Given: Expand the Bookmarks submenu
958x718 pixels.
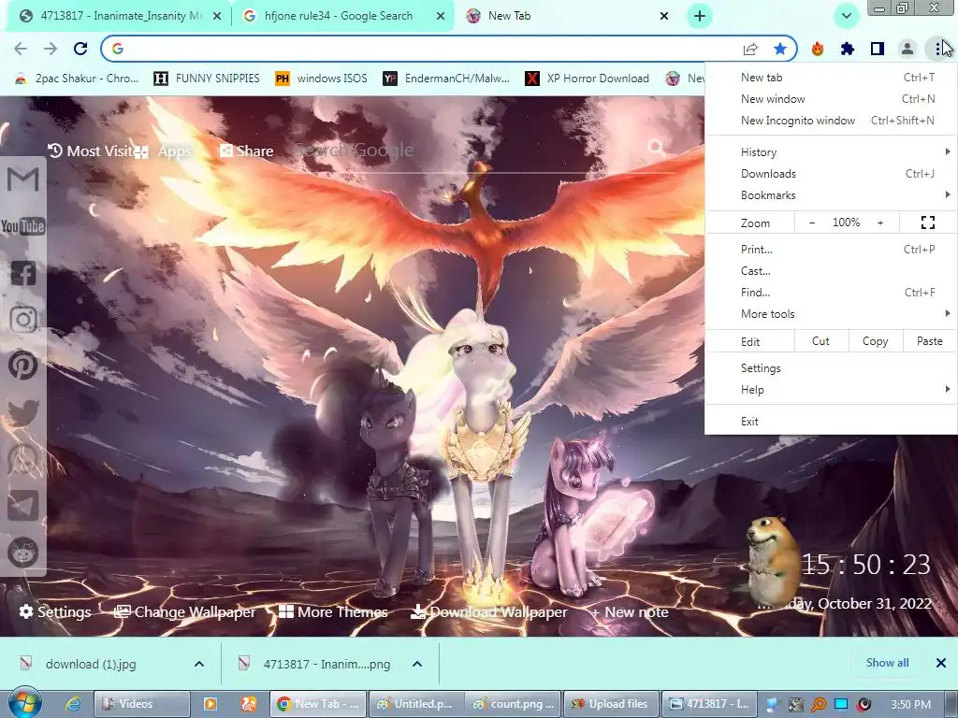Looking at the screenshot, I should pyautogui.click(x=831, y=195).
